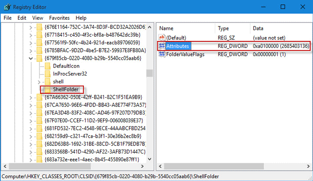Collapse the {679f85cb-0220-4080-b29b-5540cc05aab6} key
Screen dimensions: 313x181
pos(31,58)
